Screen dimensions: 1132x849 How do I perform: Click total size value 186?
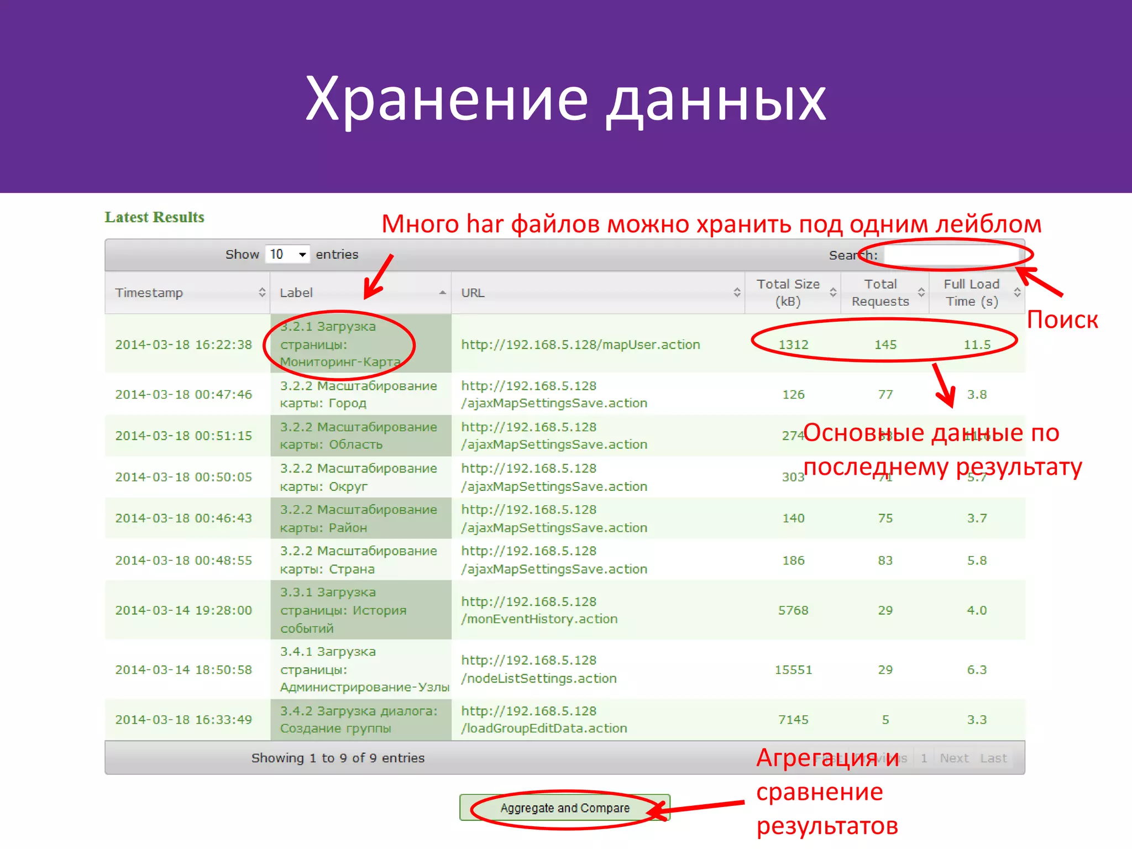click(793, 560)
